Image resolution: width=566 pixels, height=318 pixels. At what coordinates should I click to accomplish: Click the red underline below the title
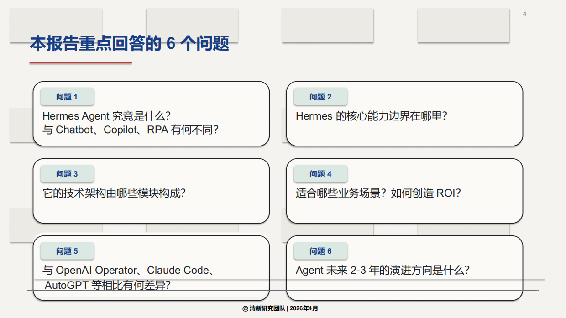(x=80, y=63)
